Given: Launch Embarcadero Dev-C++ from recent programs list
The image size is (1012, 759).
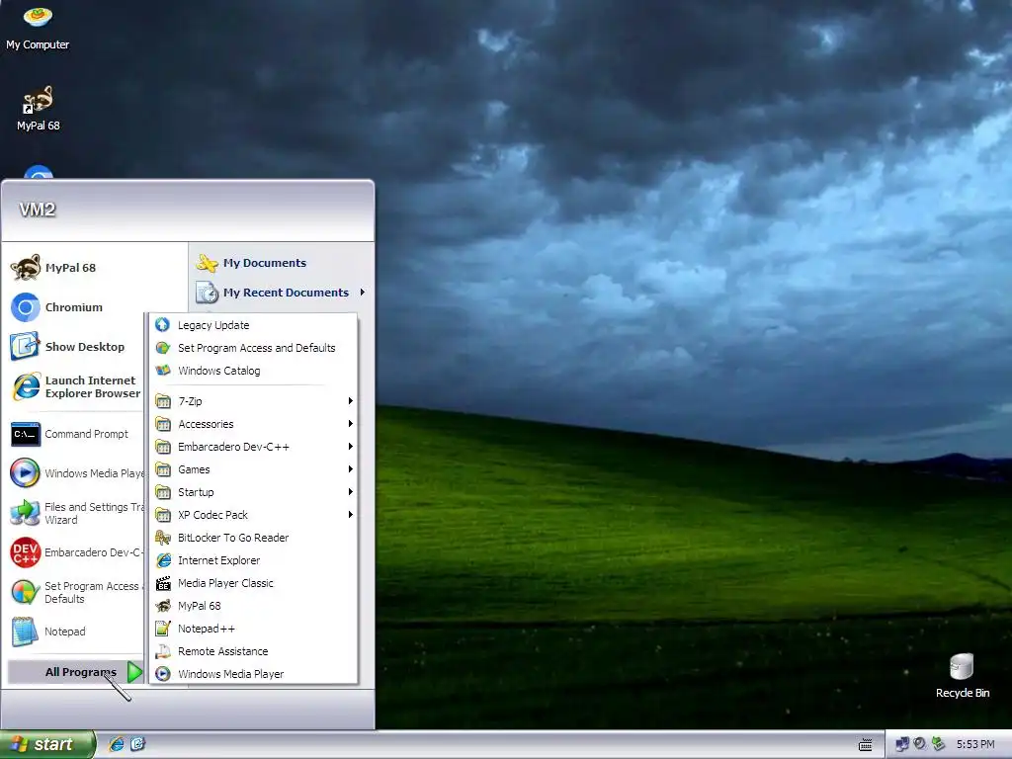Looking at the screenshot, I should pyautogui.click(x=75, y=552).
